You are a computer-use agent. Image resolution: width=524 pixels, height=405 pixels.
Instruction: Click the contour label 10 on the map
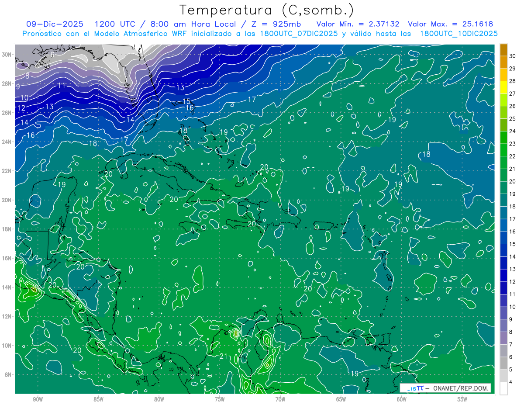click(x=24, y=97)
